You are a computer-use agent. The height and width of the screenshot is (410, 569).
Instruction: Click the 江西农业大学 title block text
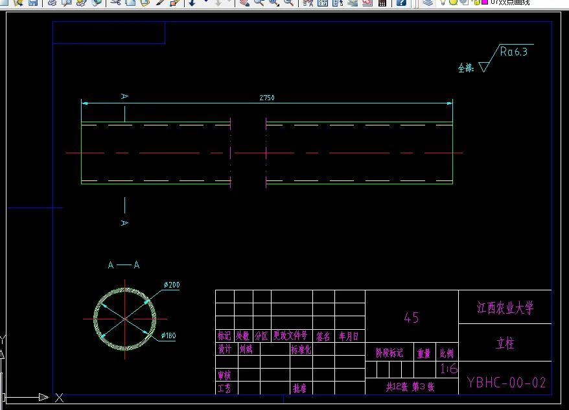coord(505,308)
